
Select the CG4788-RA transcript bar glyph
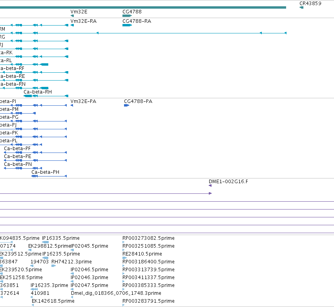coord(127,25)
